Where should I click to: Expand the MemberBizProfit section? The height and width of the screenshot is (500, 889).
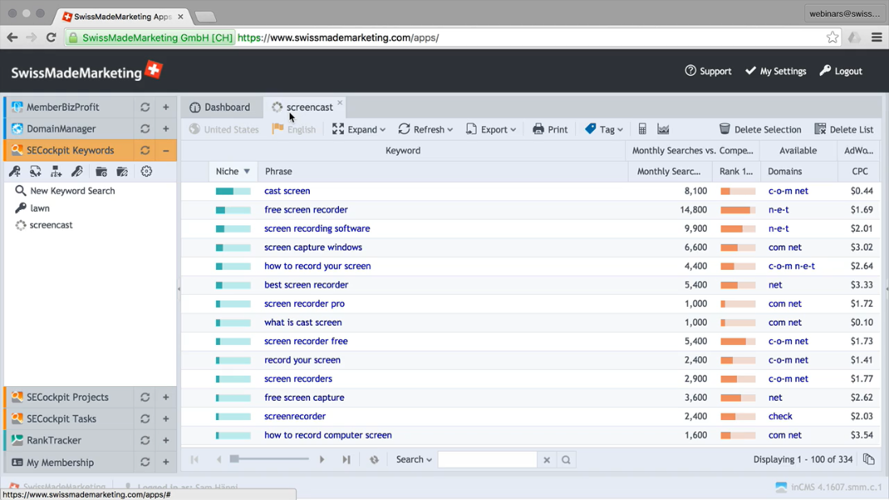pyautogui.click(x=166, y=107)
